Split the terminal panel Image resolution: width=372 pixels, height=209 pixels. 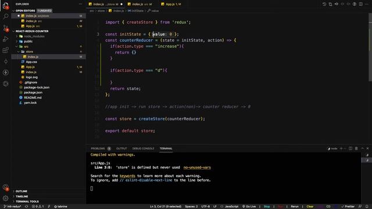point(350,149)
